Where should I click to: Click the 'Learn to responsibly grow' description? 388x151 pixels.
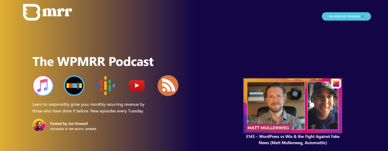(x=88, y=108)
